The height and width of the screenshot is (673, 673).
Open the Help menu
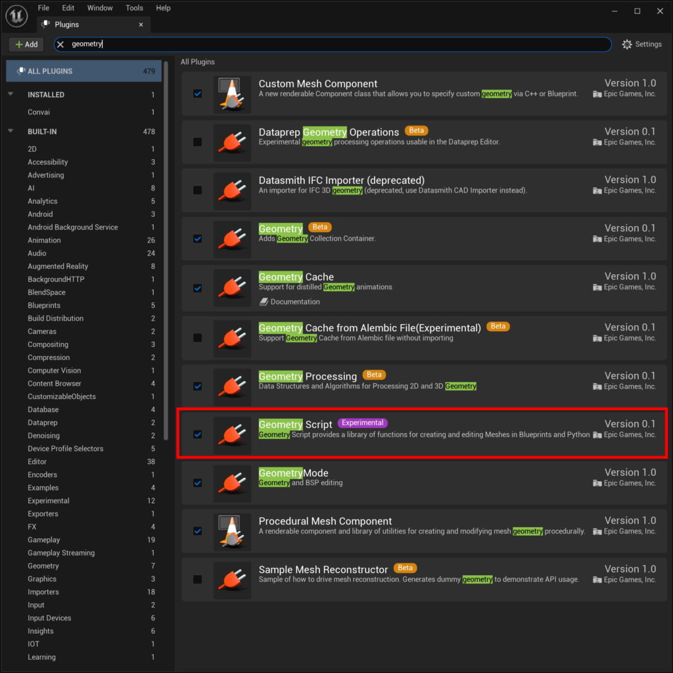pyautogui.click(x=163, y=8)
